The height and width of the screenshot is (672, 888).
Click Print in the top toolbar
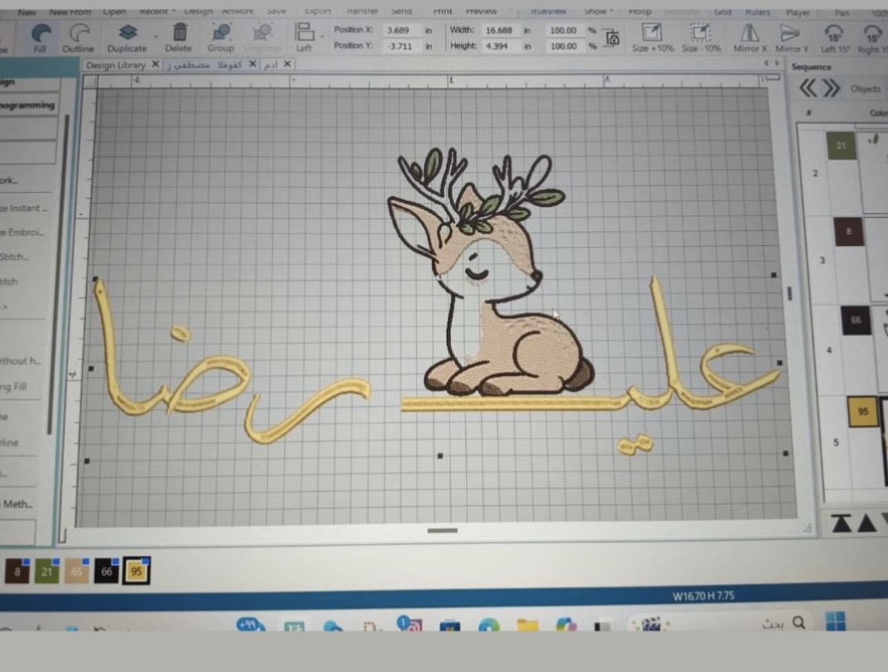[x=443, y=11]
